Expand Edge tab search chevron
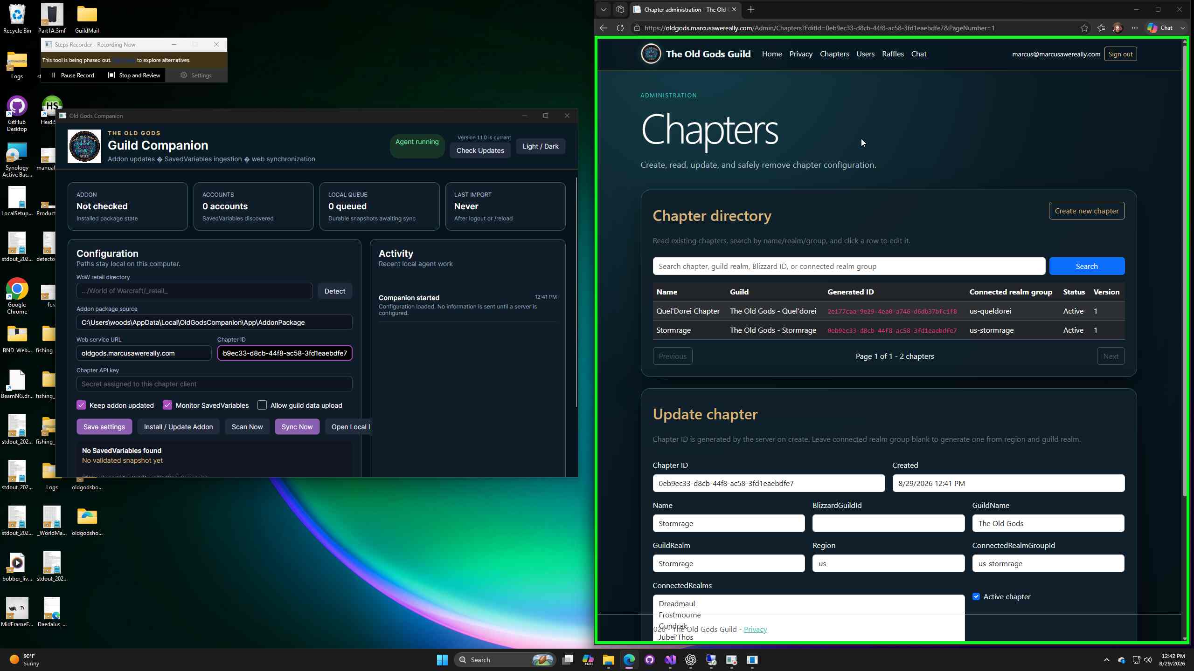1194x671 pixels. 603,9
